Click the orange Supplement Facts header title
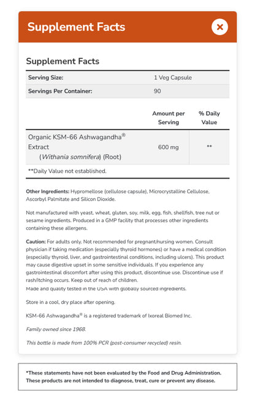Viewport: 255px width, 399px height. tap(76, 27)
